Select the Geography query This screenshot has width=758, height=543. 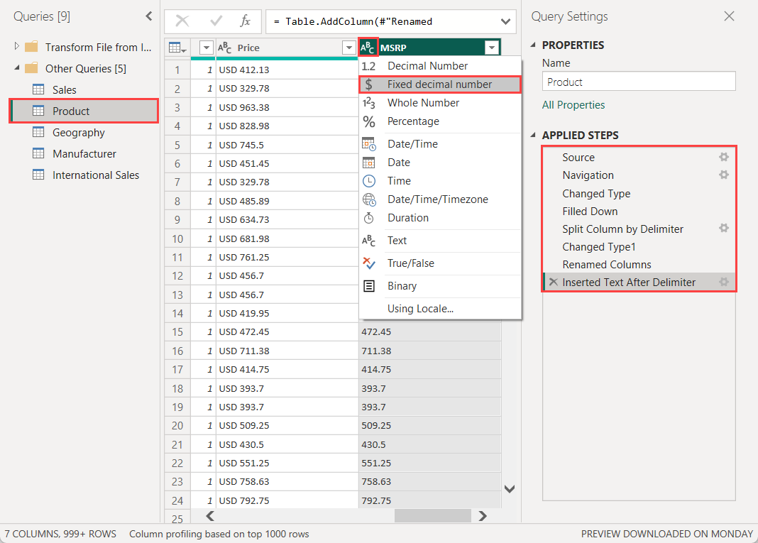click(x=84, y=133)
